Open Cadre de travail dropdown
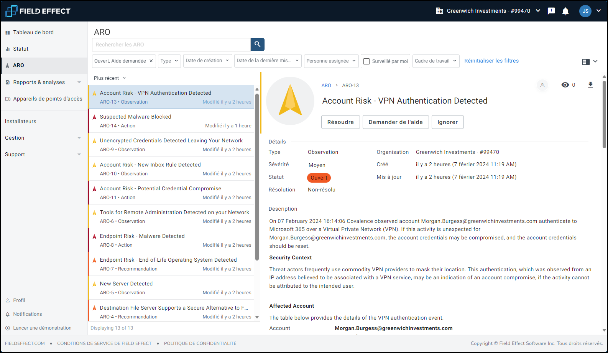Screen dimensions: 608x353 click(x=436, y=61)
